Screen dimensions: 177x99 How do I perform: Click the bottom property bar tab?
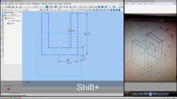pos(15,93)
